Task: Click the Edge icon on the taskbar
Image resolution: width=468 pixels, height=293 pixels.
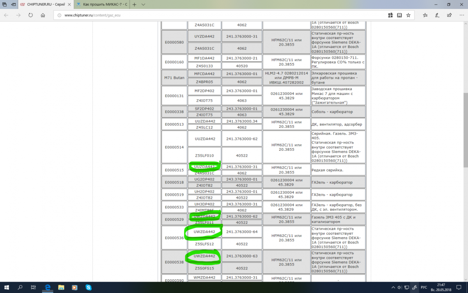Action: 48,287
